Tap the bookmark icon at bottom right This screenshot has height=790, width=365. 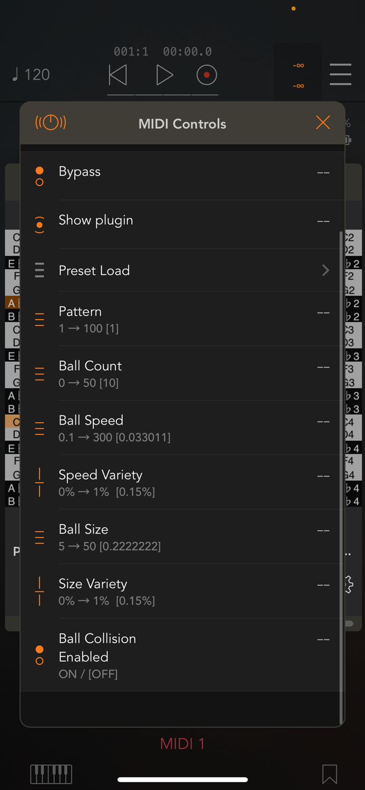tap(329, 774)
